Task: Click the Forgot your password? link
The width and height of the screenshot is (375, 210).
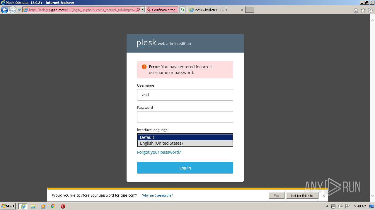Action: click(x=159, y=152)
